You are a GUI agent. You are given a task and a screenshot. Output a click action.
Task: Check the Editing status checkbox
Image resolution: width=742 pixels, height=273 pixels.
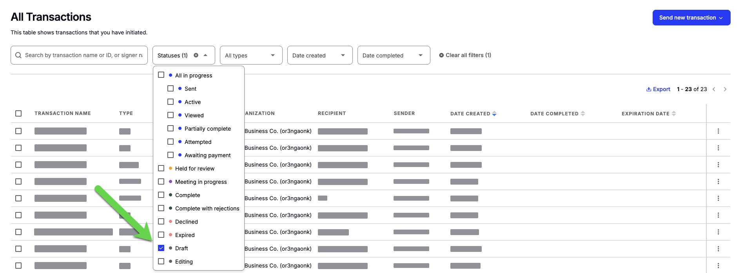coord(161,261)
